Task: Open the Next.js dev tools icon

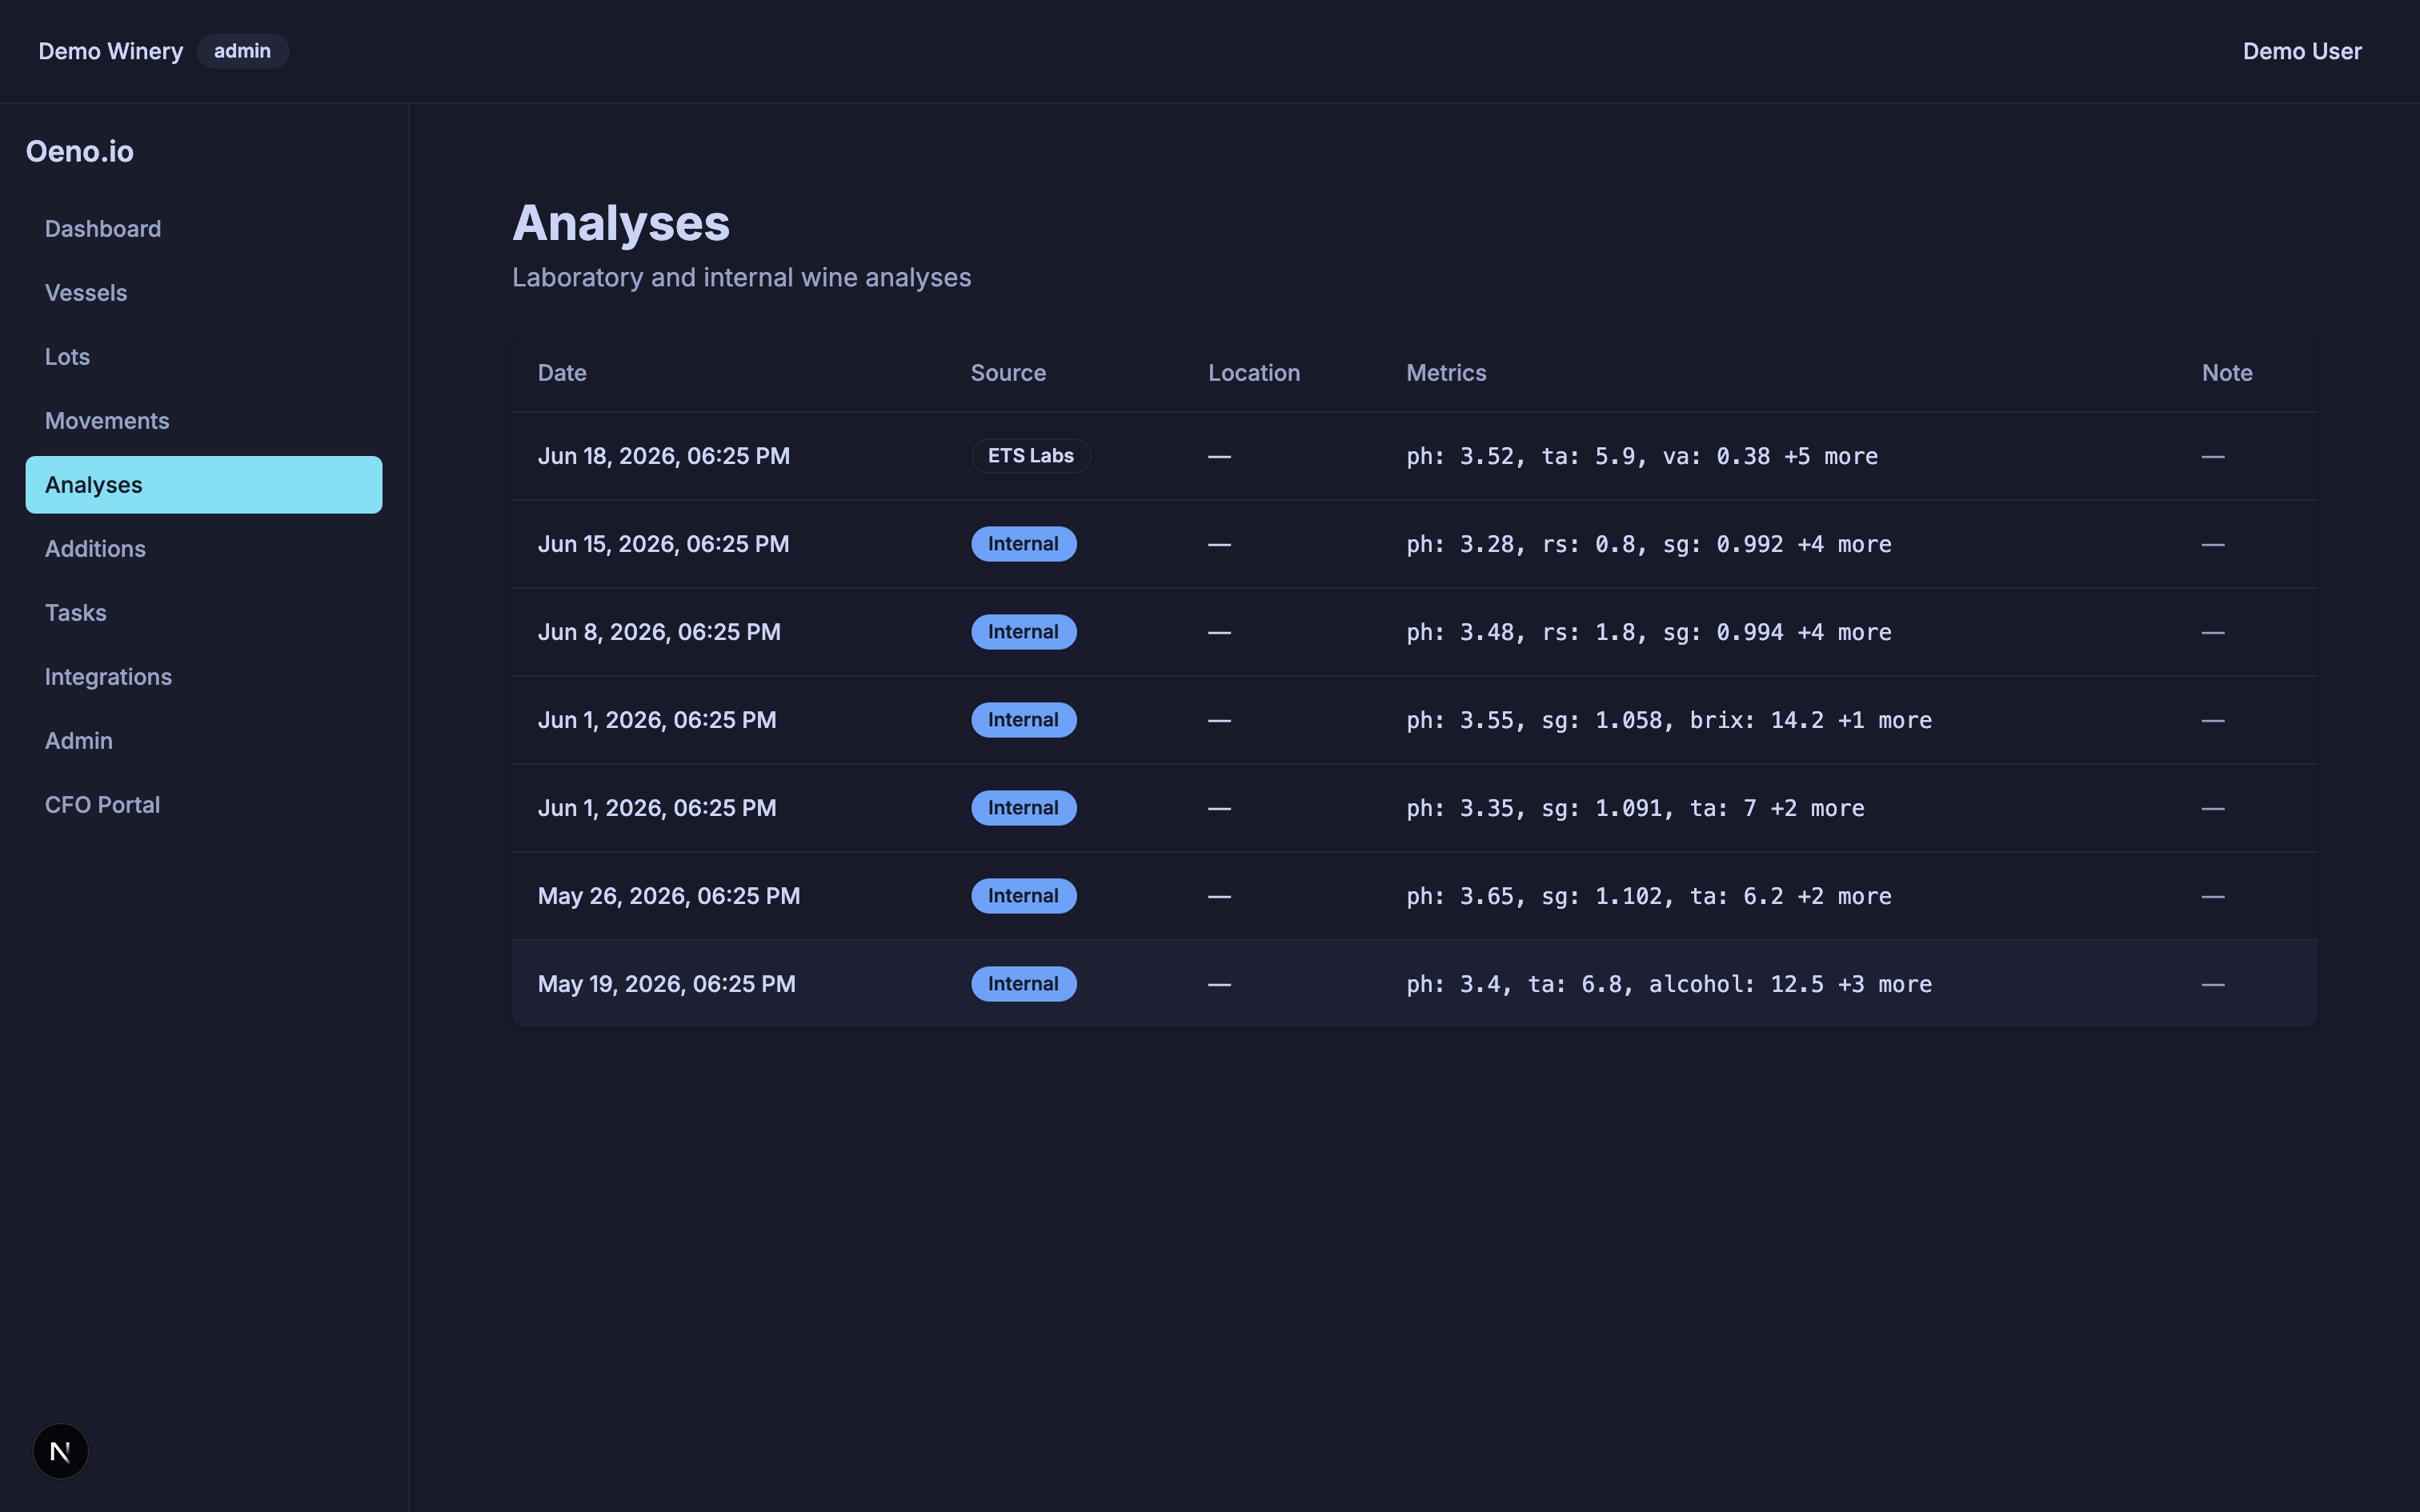Action: pyautogui.click(x=60, y=1451)
